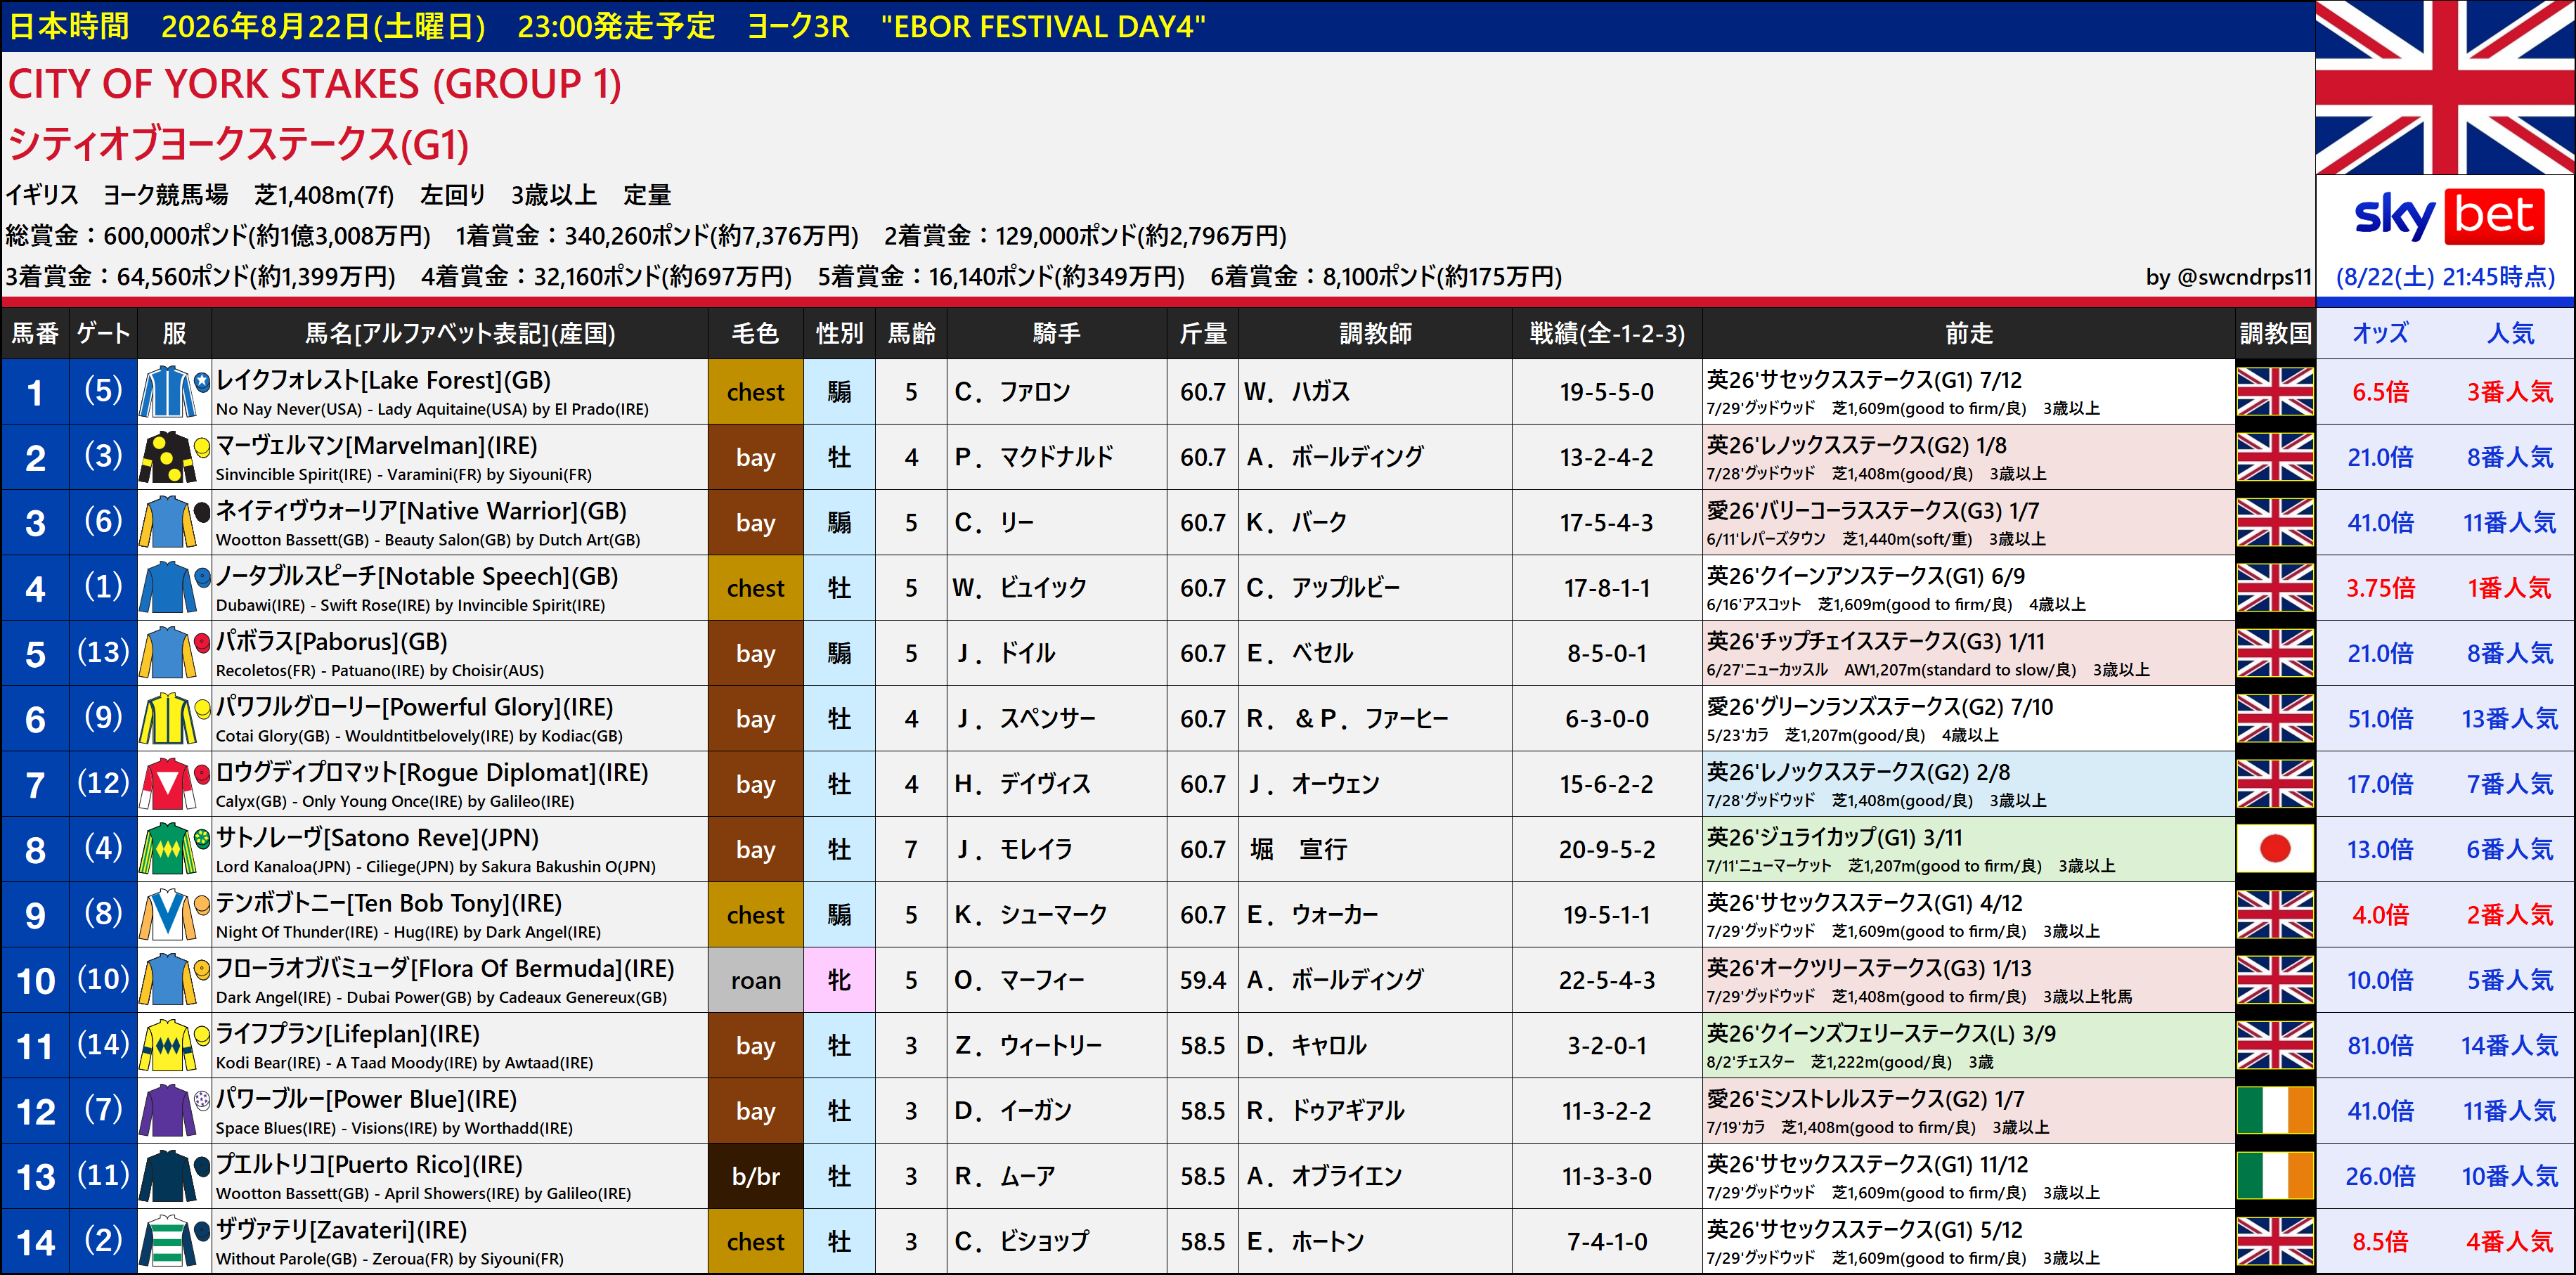Click the dark navy silks for Puerto Rico
2576x1275 pixels.
point(174,1176)
